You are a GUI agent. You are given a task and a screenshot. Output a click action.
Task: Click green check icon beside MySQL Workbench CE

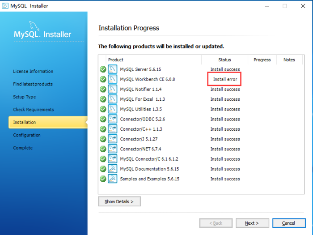(103, 79)
